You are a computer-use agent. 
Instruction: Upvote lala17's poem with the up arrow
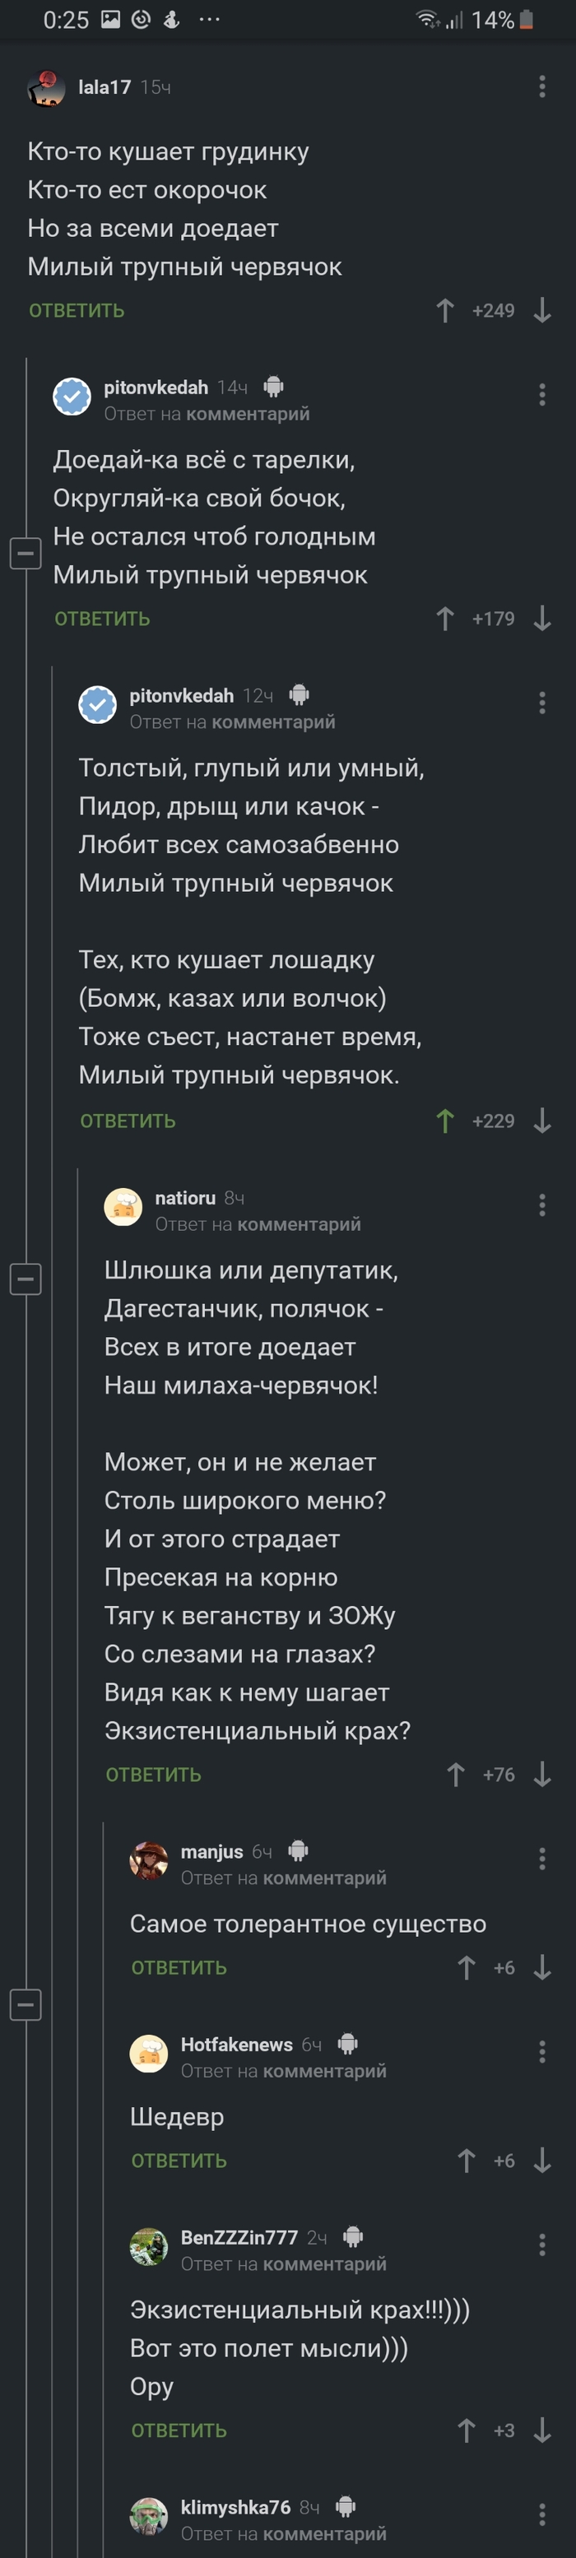point(445,311)
